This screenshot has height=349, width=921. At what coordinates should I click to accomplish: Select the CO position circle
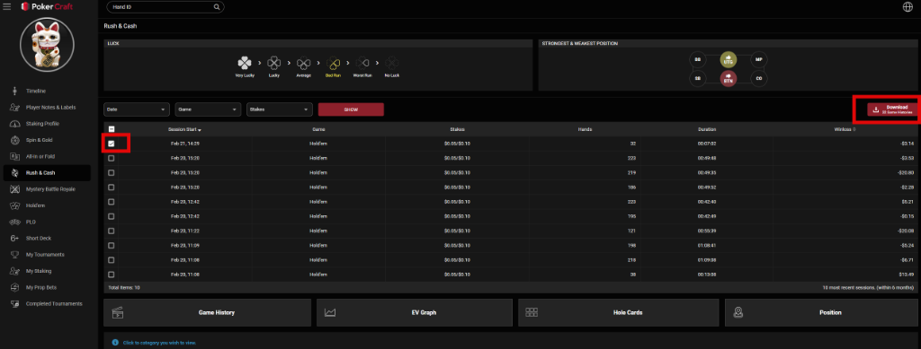click(759, 78)
